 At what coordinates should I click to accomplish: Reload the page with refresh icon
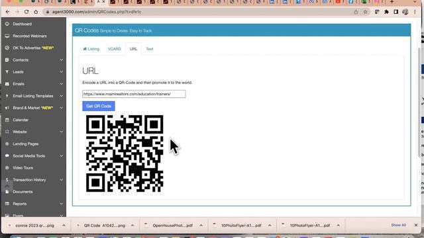click(26, 12)
